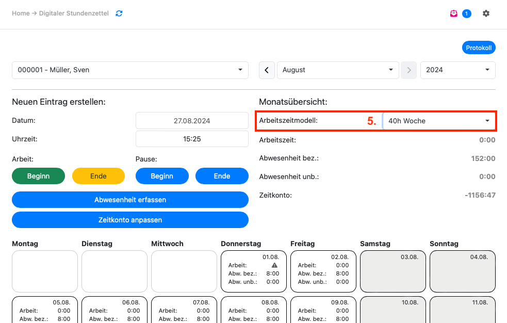Click the Home breadcrumb link
The height and width of the screenshot is (323, 507).
21,13
